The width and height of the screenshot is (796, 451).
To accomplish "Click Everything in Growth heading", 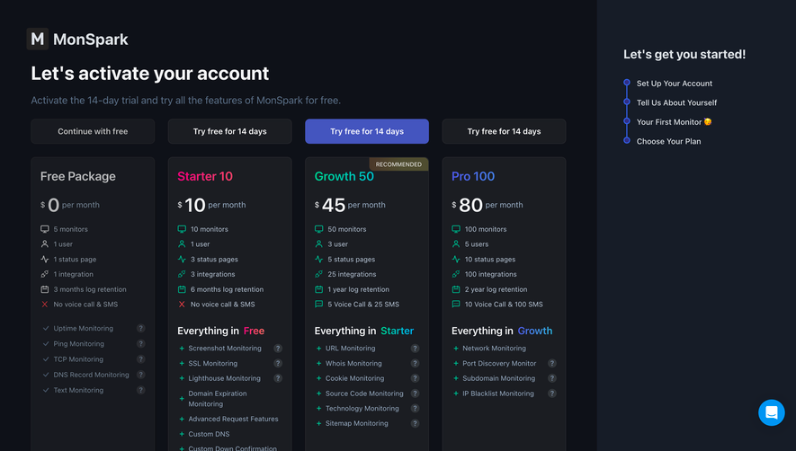I will coord(502,331).
